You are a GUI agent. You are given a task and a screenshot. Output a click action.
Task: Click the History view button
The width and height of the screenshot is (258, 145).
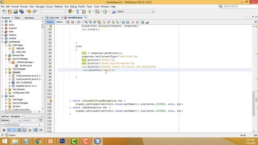click(60, 22)
